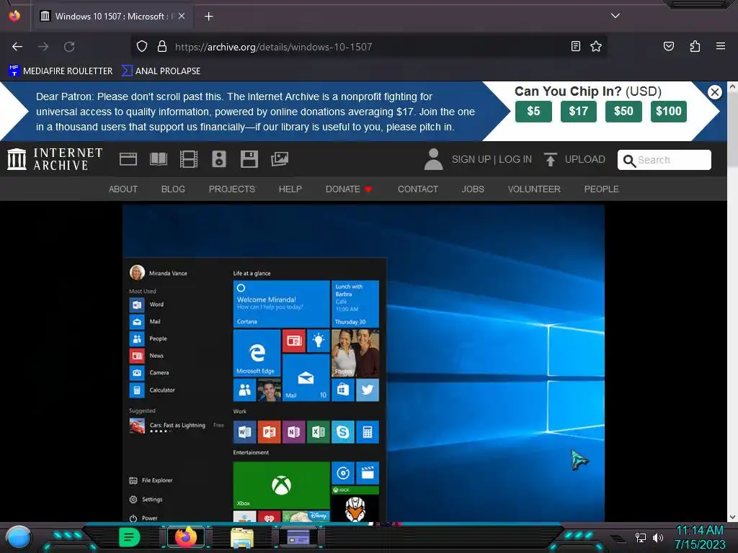Open the PROJECTS menu item
738x553 pixels.
[x=231, y=189]
